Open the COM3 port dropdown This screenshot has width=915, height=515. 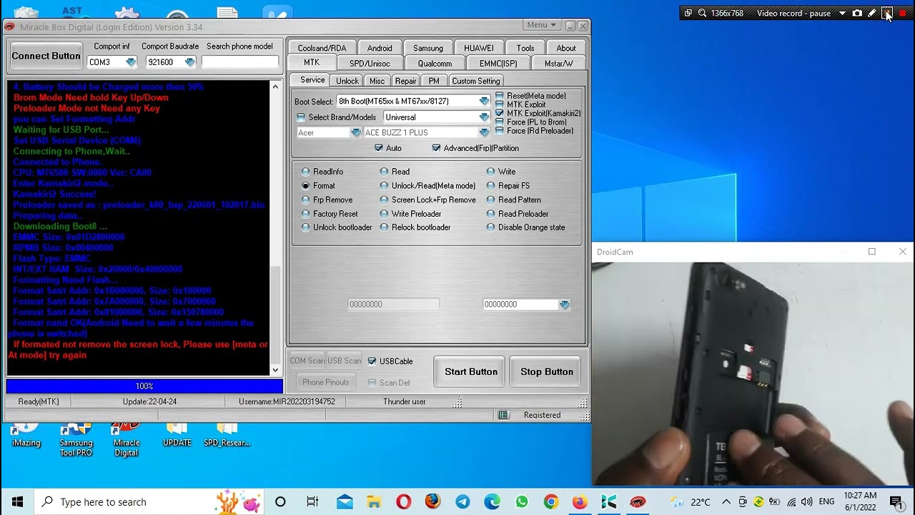click(130, 62)
